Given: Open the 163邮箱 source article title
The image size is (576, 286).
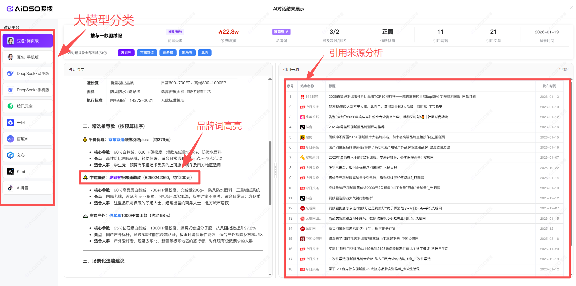Looking at the screenshot, I should 402,97.
